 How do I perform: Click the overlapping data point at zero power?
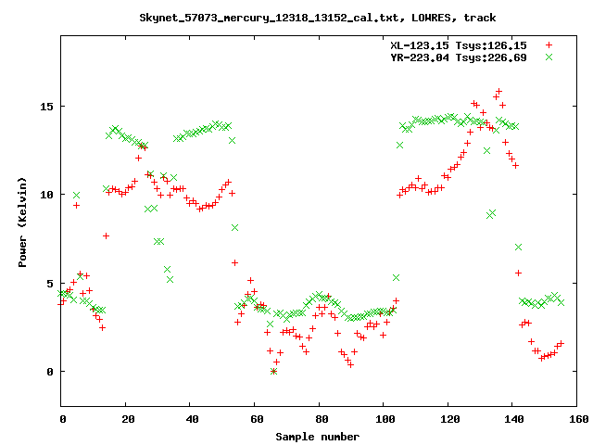click(x=274, y=372)
